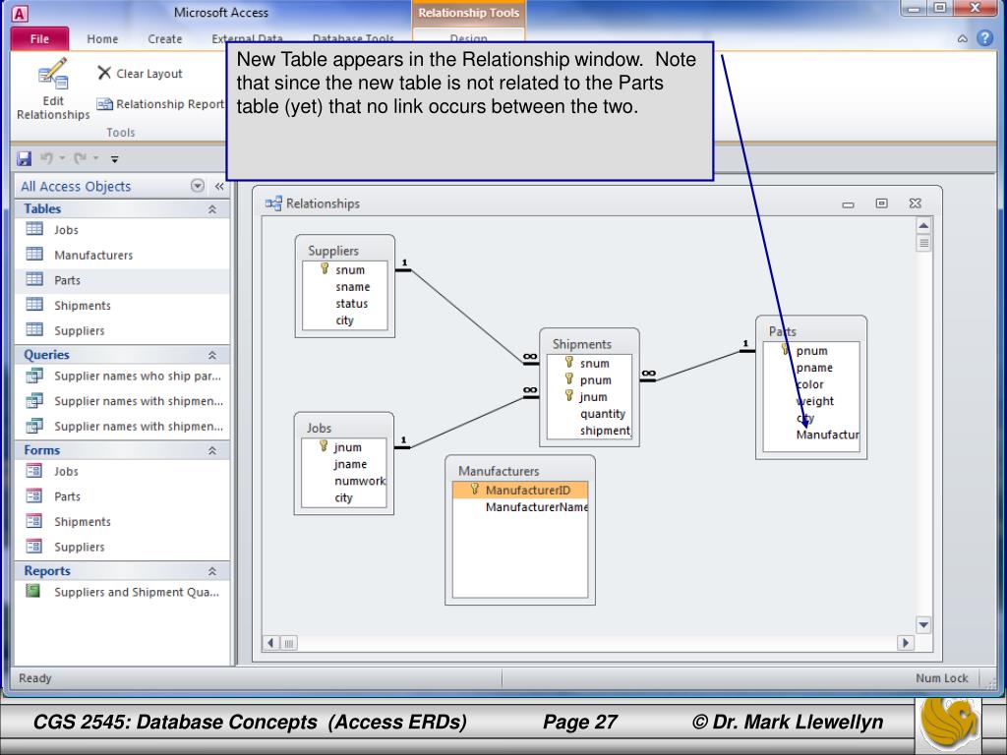Select the Shipments form icon
This screenshot has width=1007, height=755.
pyautogui.click(x=34, y=521)
